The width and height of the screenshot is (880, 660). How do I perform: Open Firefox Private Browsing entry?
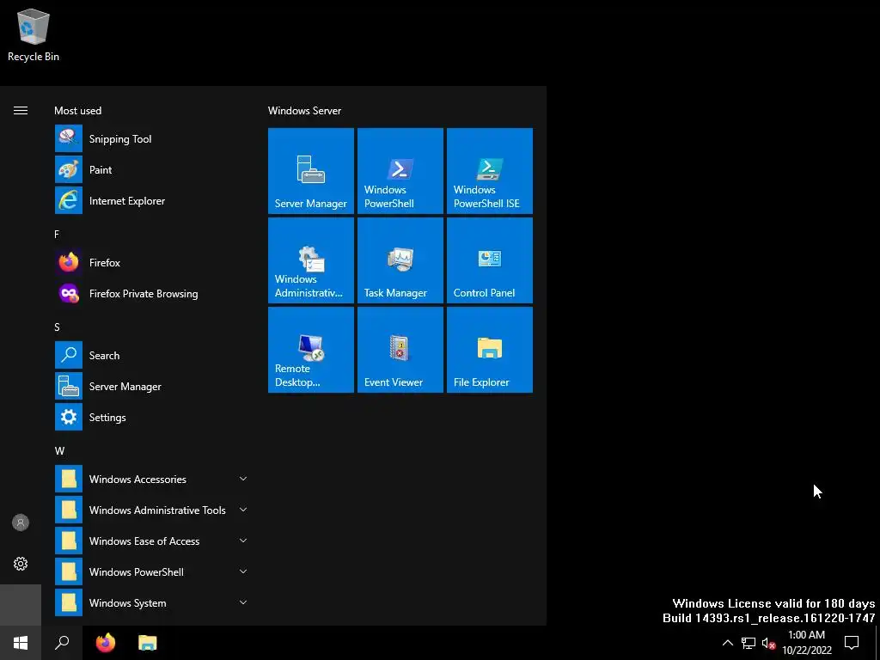(x=151, y=293)
